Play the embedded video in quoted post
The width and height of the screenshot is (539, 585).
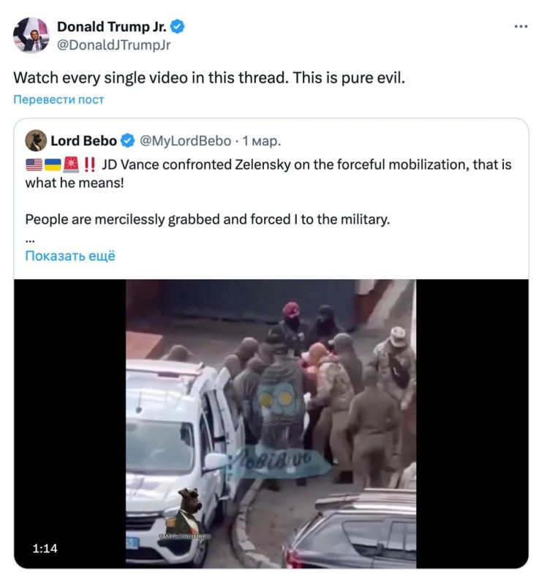click(x=271, y=423)
